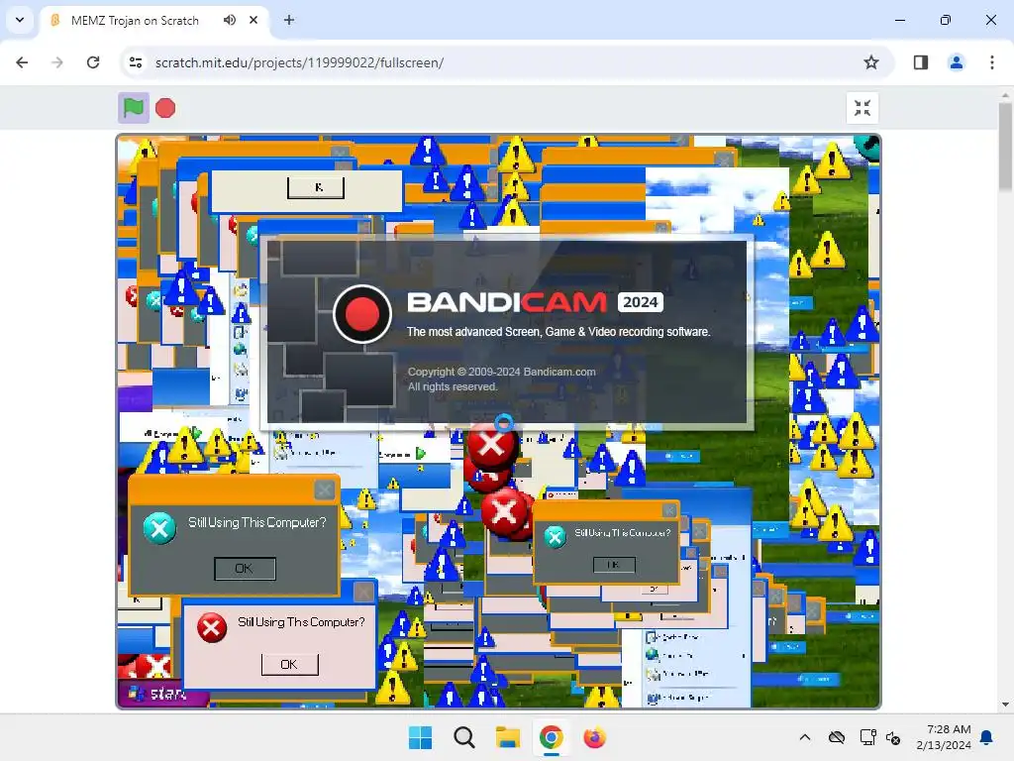Click OK in pink red-error dialog
1014x761 pixels.
point(290,664)
